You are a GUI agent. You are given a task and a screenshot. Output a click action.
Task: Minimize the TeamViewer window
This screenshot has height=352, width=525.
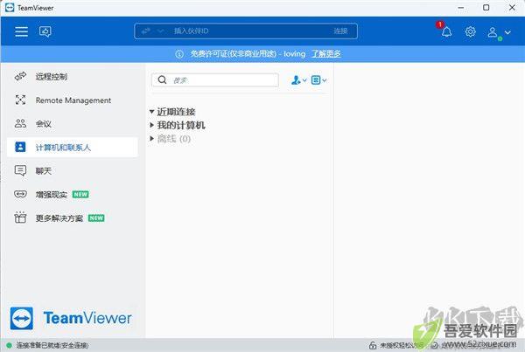pyautogui.click(x=461, y=8)
